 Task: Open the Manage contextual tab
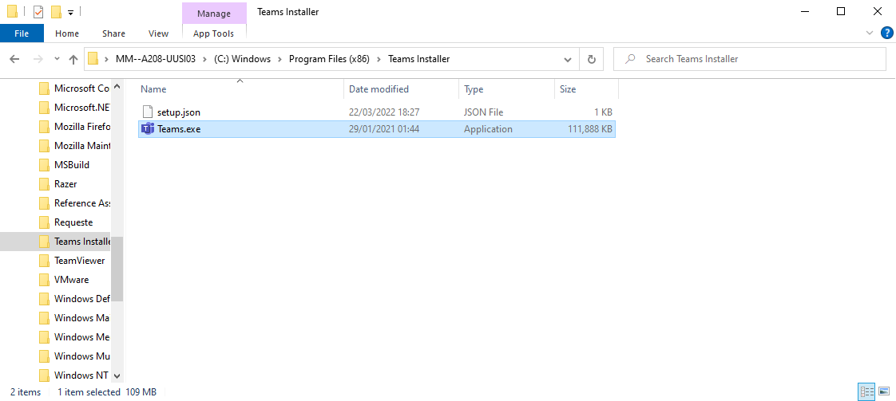click(214, 13)
